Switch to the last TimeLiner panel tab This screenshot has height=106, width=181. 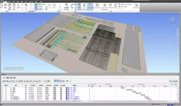tap(15, 78)
